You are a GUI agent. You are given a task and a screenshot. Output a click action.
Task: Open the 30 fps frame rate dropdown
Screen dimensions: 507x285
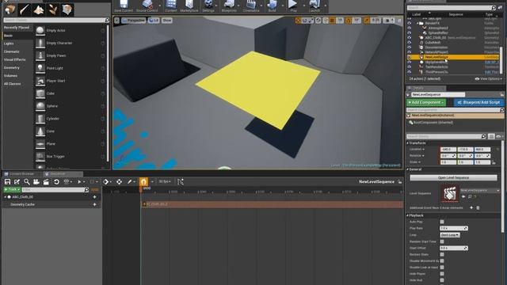pos(165,181)
